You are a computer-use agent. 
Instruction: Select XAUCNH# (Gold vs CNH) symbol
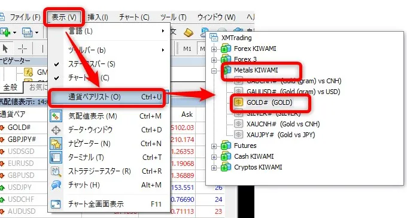[283, 124]
